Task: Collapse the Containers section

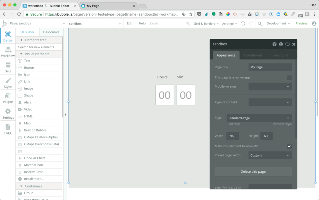Action: click(x=39, y=186)
